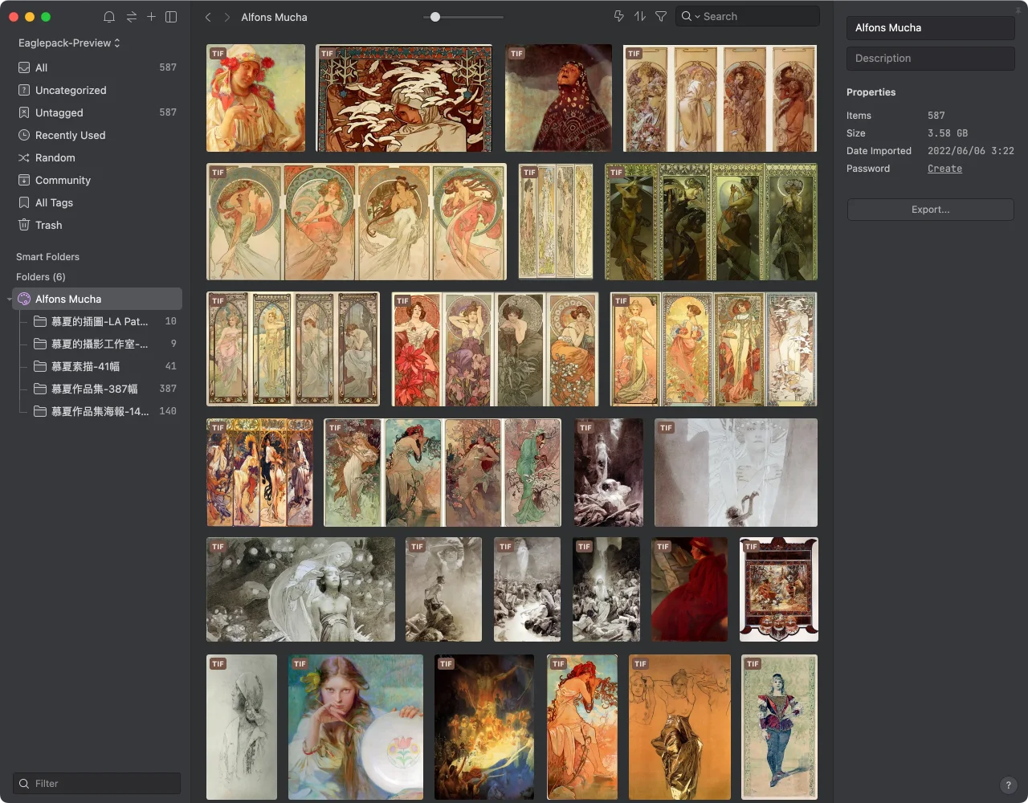The width and height of the screenshot is (1028, 803).
Task: Select the woman in patterned headscarf thumbnail
Action: point(558,98)
